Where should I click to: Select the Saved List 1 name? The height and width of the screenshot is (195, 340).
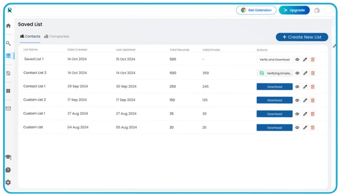[x=34, y=59]
